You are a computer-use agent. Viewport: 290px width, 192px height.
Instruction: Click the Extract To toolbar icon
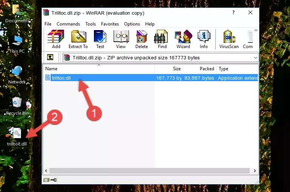coord(78,39)
